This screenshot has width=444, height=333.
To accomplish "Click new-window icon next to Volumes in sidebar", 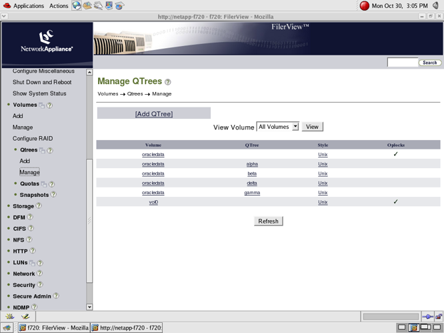I will (x=41, y=105).
